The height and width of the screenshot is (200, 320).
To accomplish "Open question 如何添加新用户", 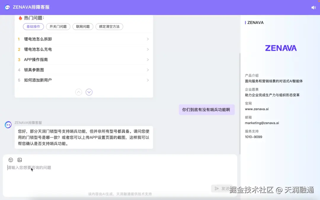I will click(38, 80).
